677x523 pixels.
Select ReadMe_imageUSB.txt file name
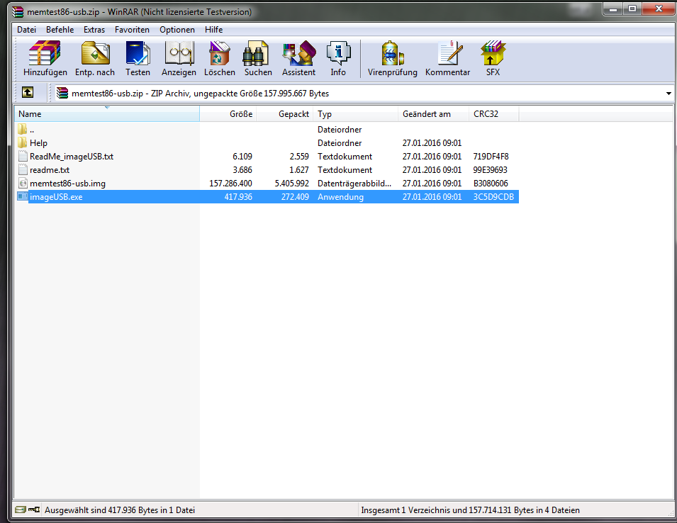(x=72, y=156)
